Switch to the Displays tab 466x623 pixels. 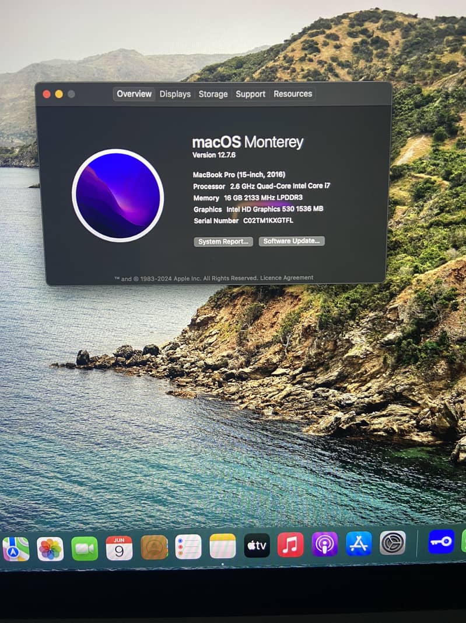pos(175,94)
